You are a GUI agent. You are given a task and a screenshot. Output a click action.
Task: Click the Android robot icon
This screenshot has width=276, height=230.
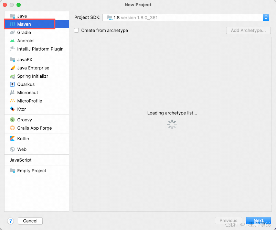pyautogui.click(x=12, y=41)
